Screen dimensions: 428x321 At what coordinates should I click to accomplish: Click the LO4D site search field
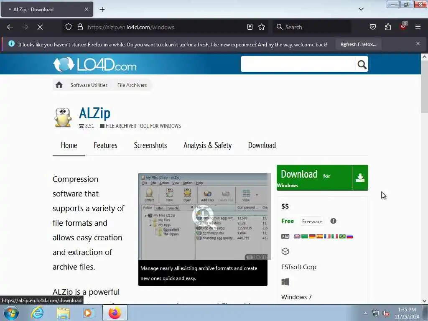(x=298, y=64)
